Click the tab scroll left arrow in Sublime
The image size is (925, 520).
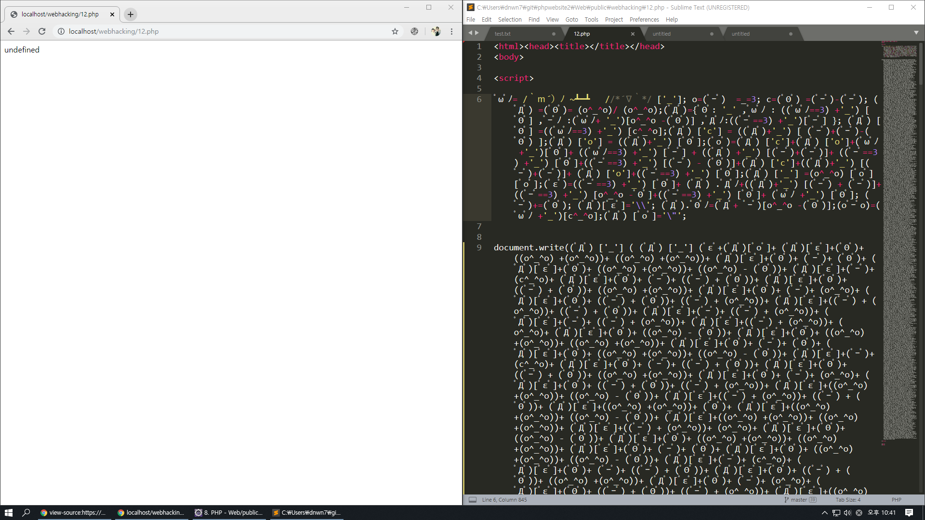(470, 33)
